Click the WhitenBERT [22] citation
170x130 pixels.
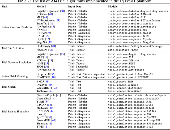55,88
